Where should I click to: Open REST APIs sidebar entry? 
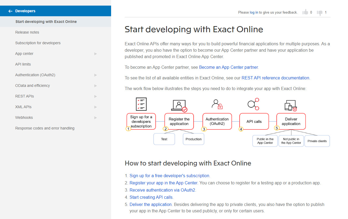point(25,96)
